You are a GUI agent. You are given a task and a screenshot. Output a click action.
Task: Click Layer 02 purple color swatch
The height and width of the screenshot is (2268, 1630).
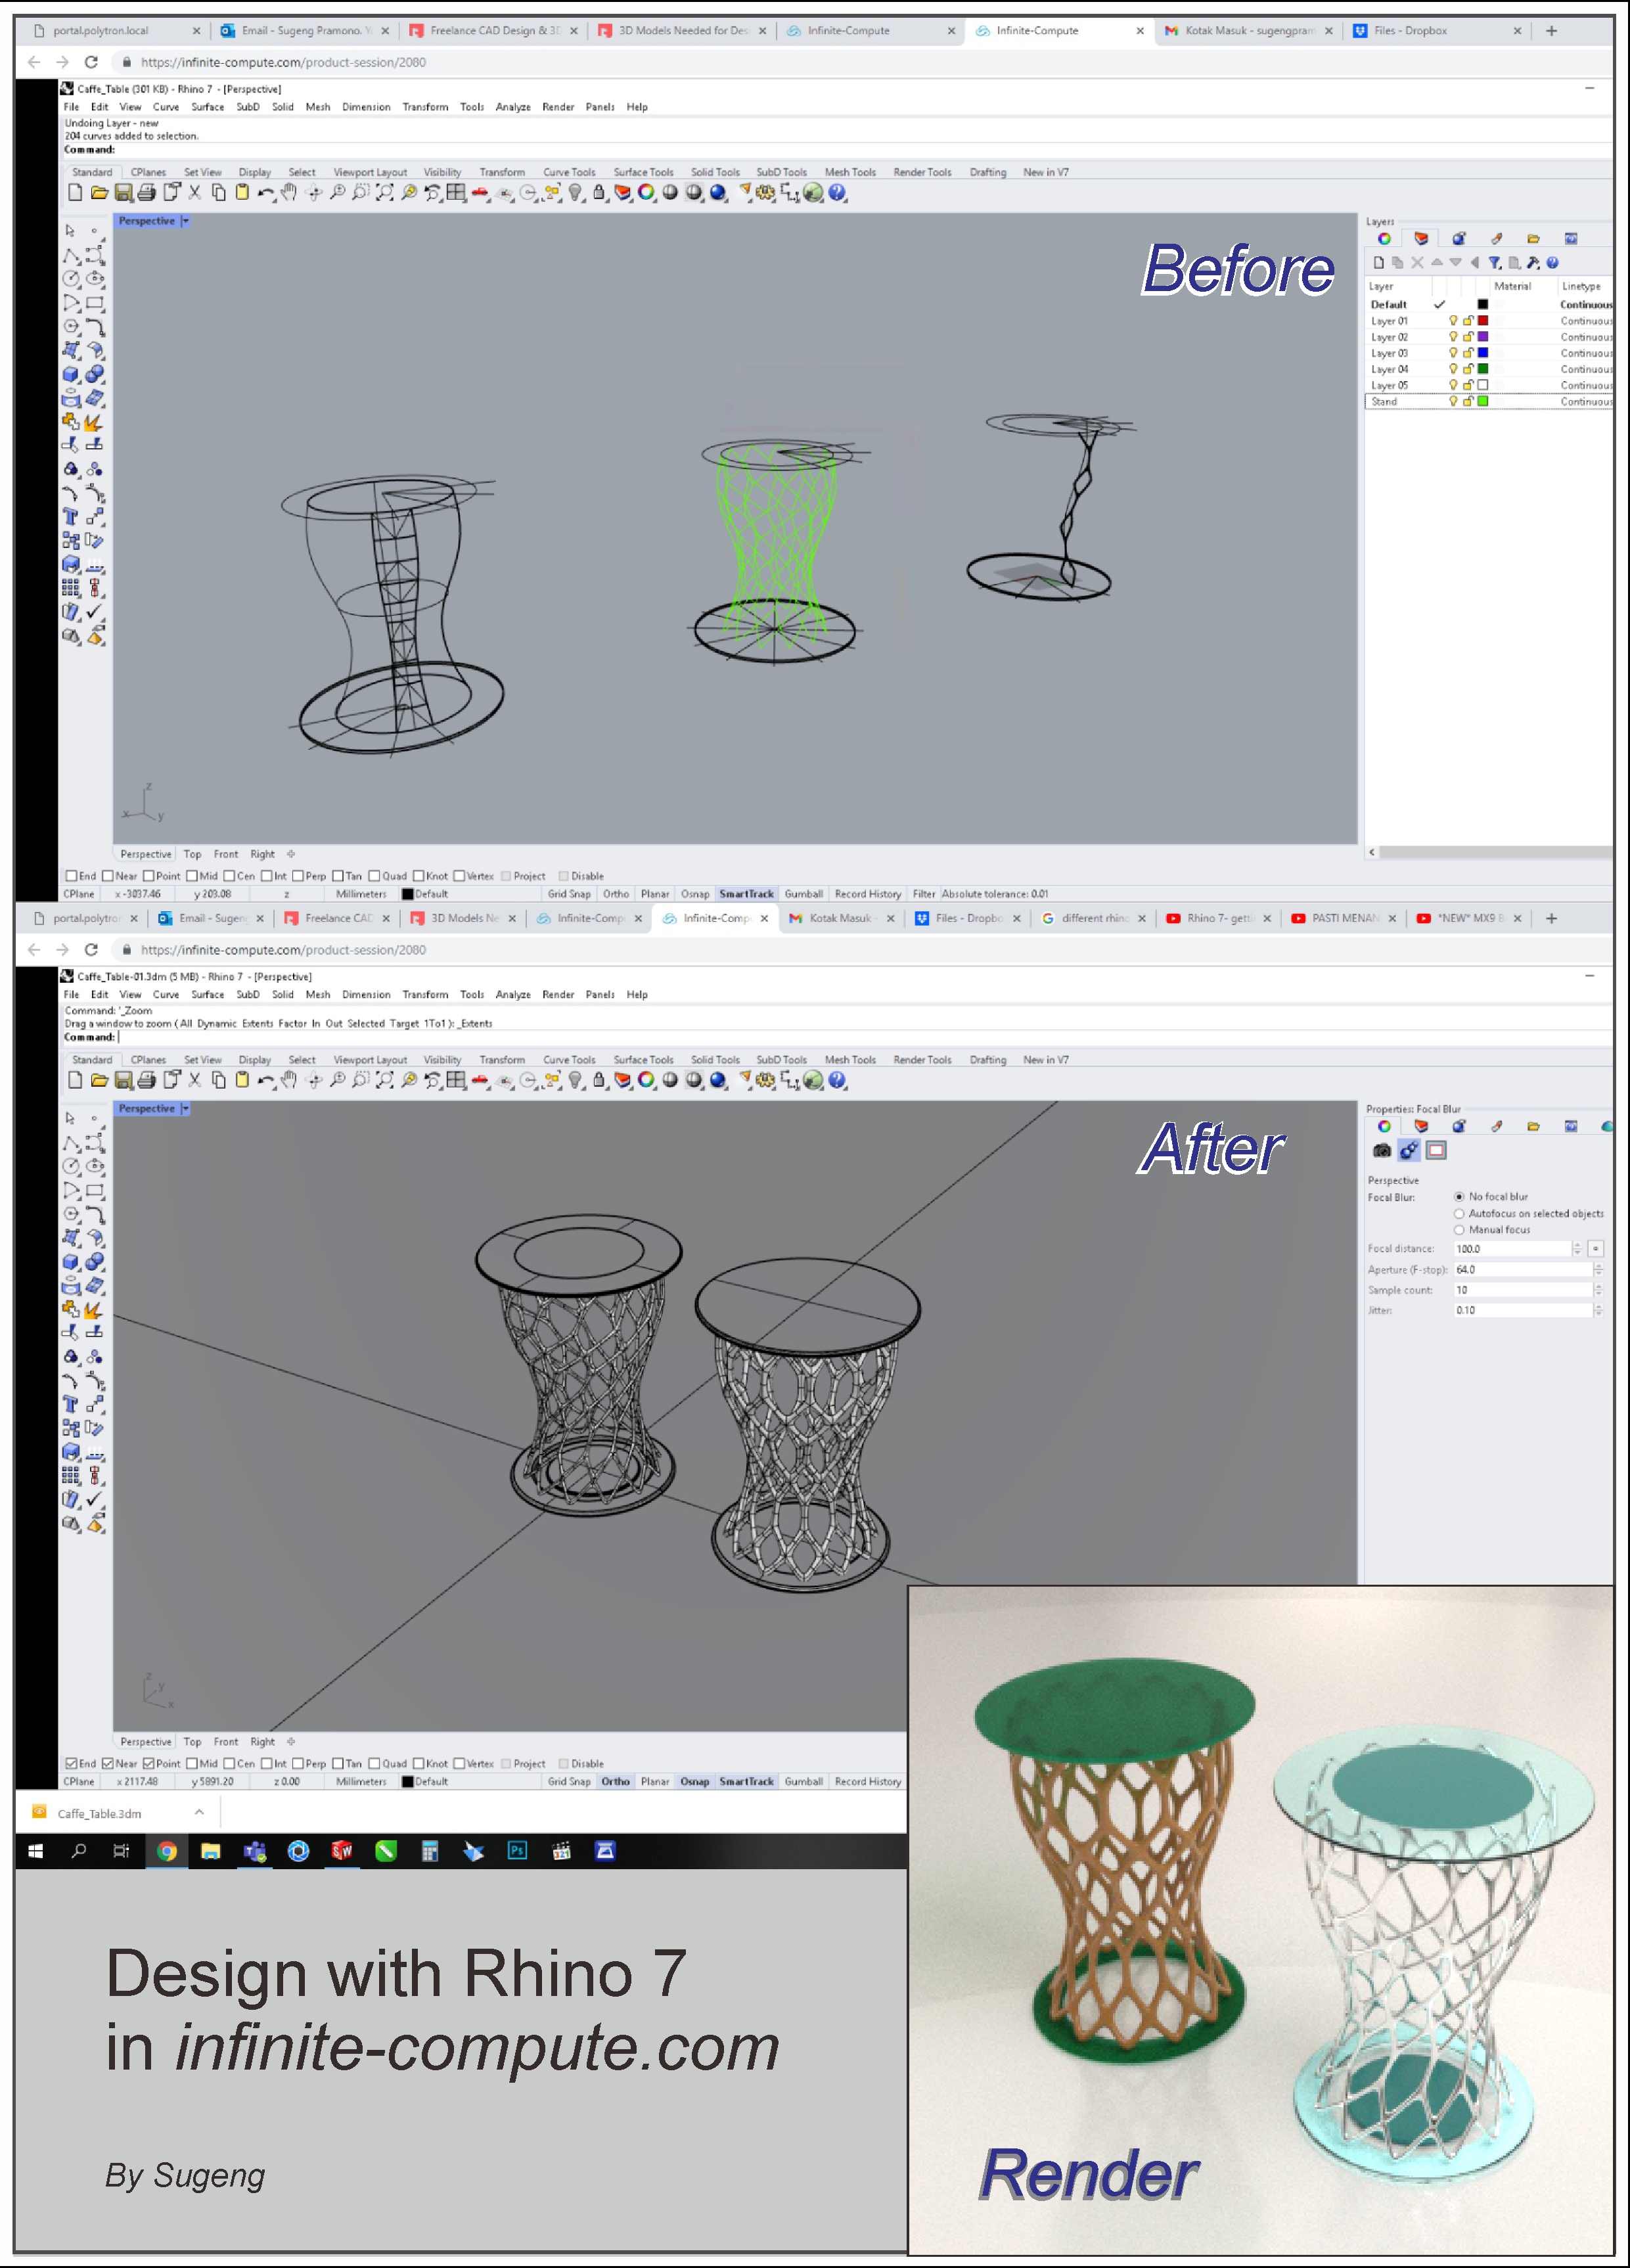coord(1483,337)
